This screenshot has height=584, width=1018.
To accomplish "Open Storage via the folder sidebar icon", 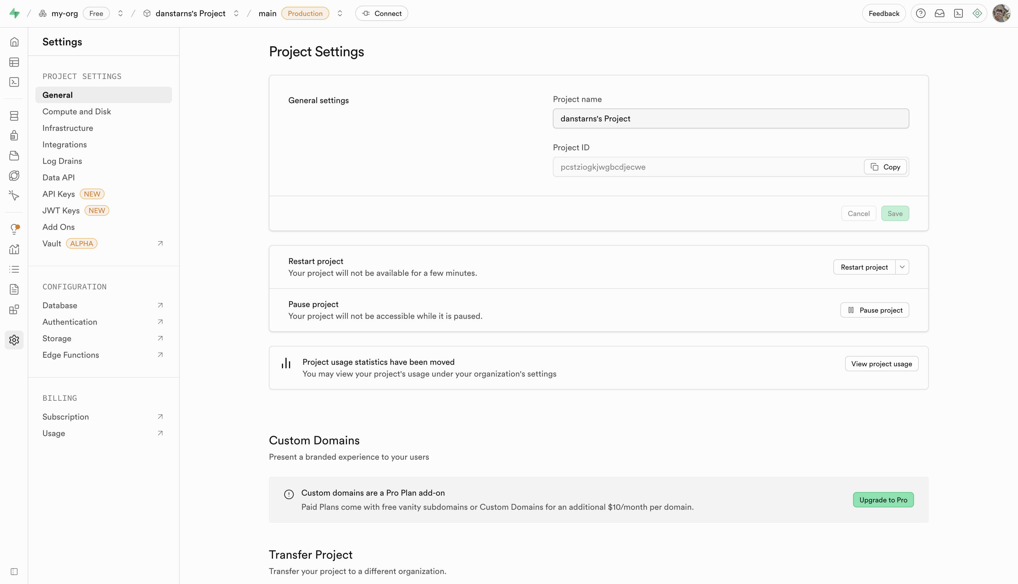I will (14, 156).
